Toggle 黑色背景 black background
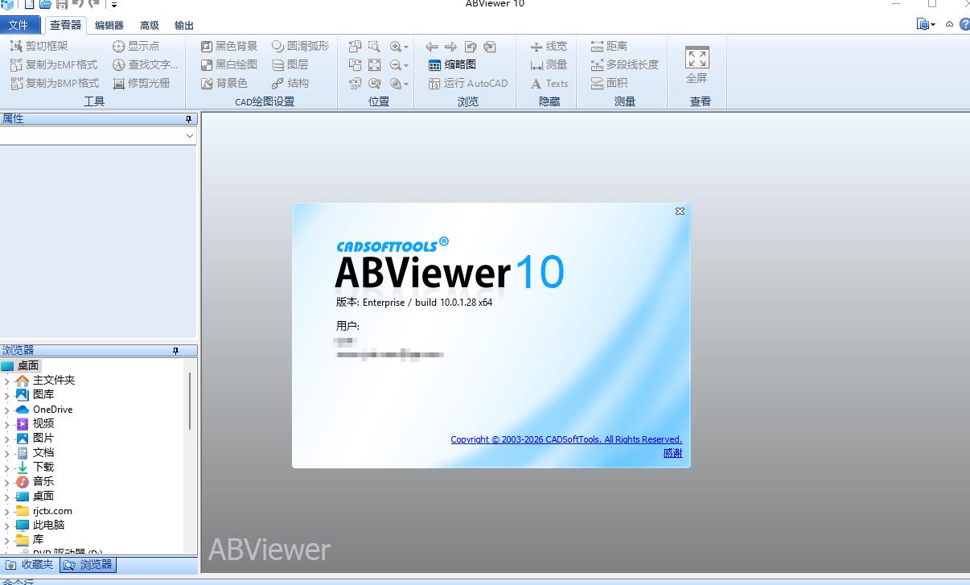 [229, 46]
